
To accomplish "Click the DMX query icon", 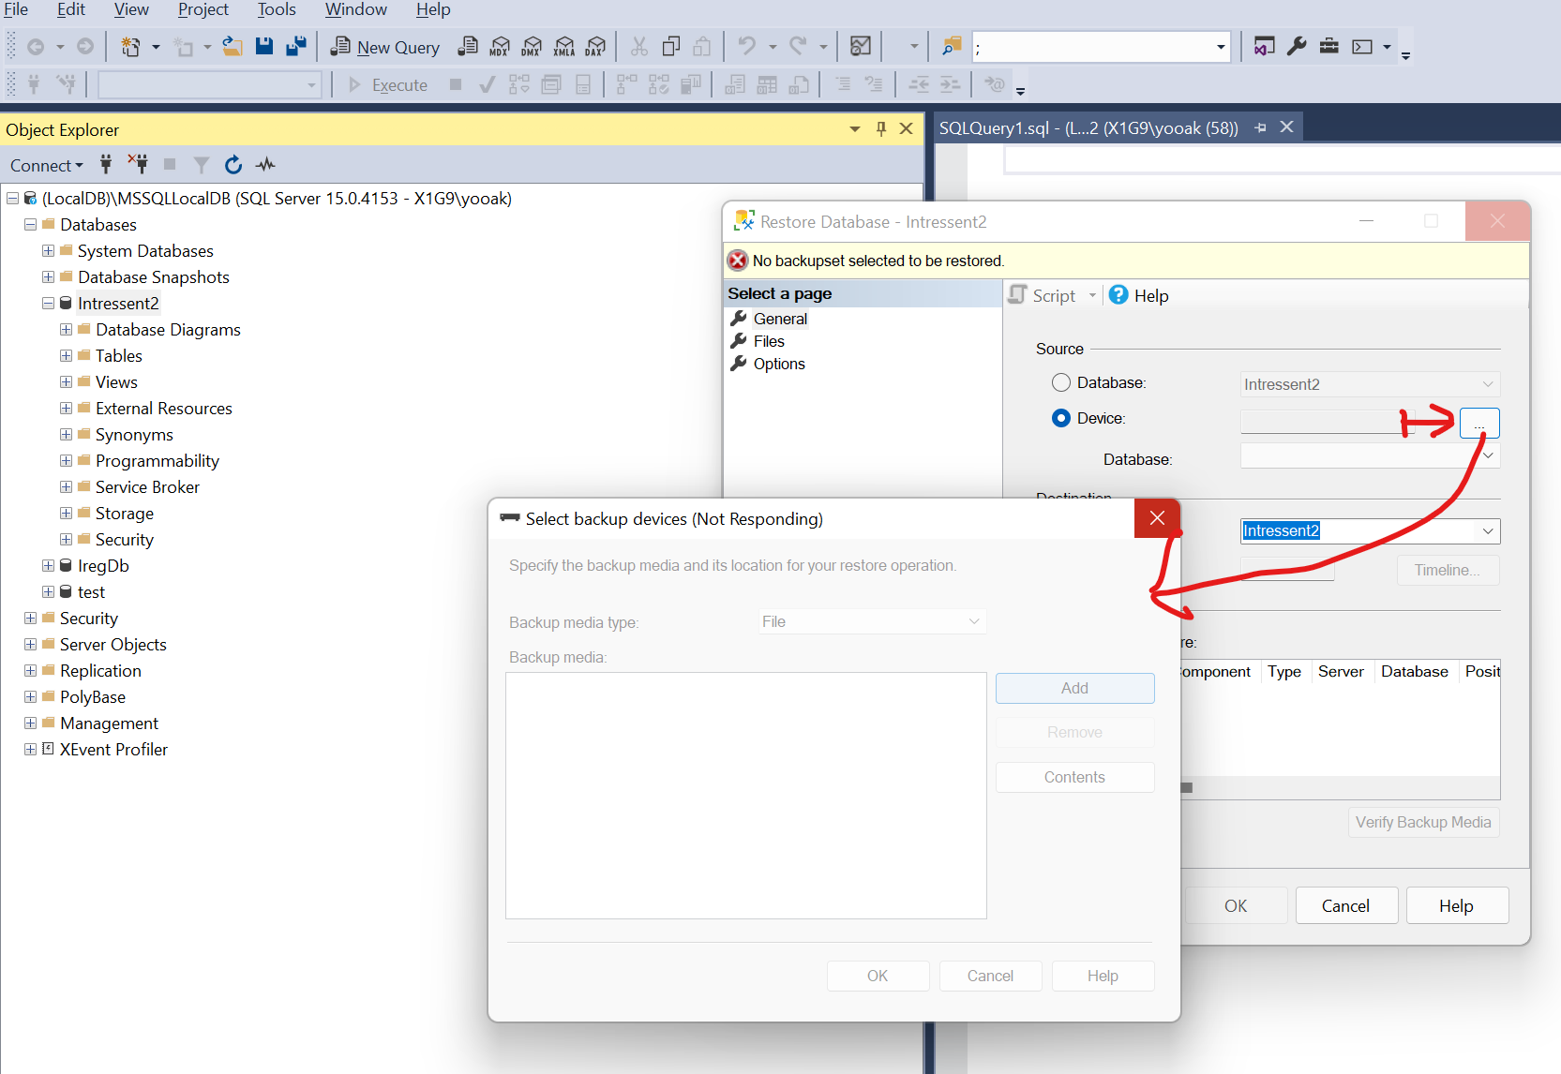I will tap(532, 46).
